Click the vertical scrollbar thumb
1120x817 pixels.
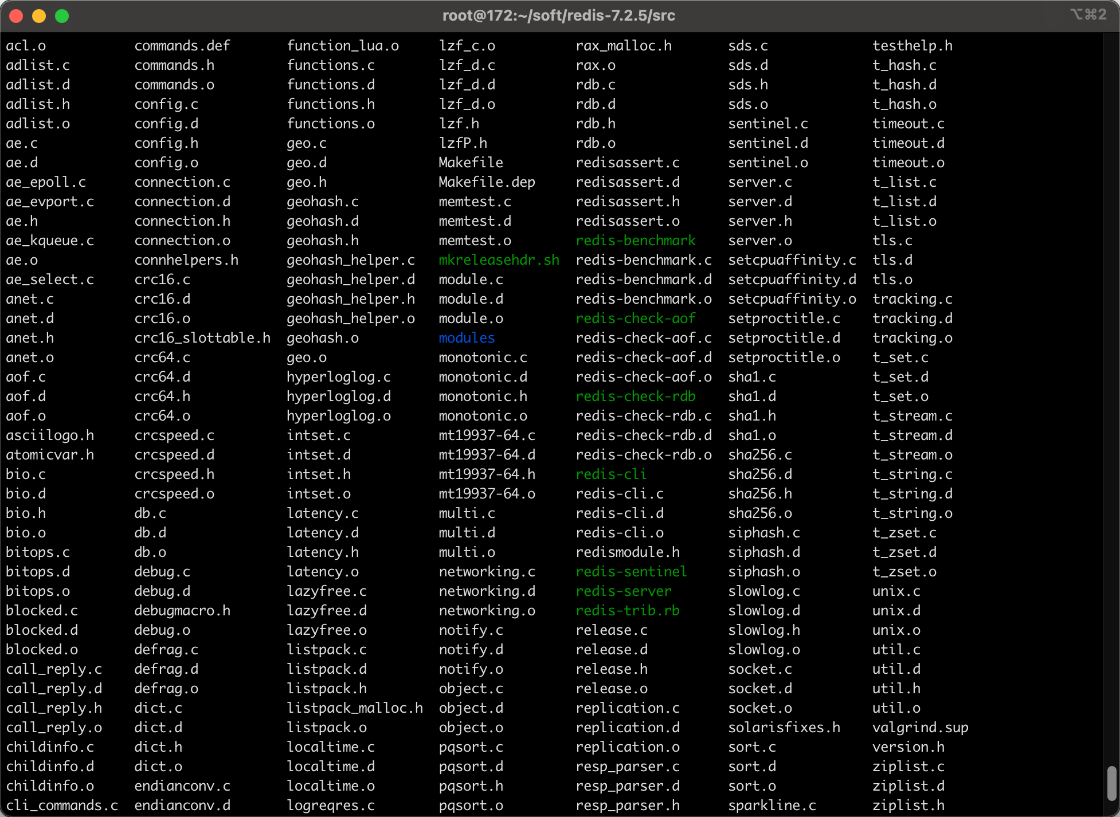point(1111,783)
